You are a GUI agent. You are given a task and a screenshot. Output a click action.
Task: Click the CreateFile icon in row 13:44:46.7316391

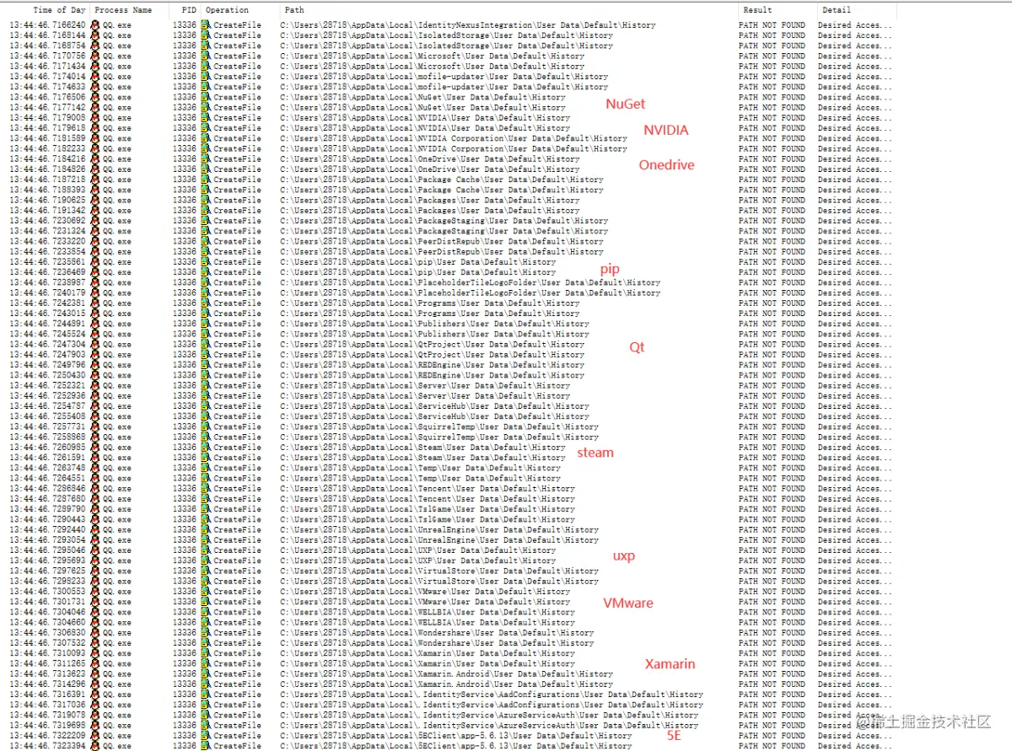[205, 695]
